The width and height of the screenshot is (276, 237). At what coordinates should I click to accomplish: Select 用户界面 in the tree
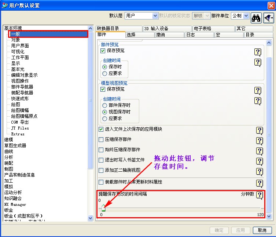pos(20,46)
